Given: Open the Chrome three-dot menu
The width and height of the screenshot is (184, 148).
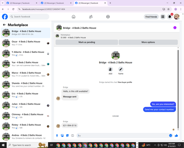Looking at the screenshot, I should (181, 9).
